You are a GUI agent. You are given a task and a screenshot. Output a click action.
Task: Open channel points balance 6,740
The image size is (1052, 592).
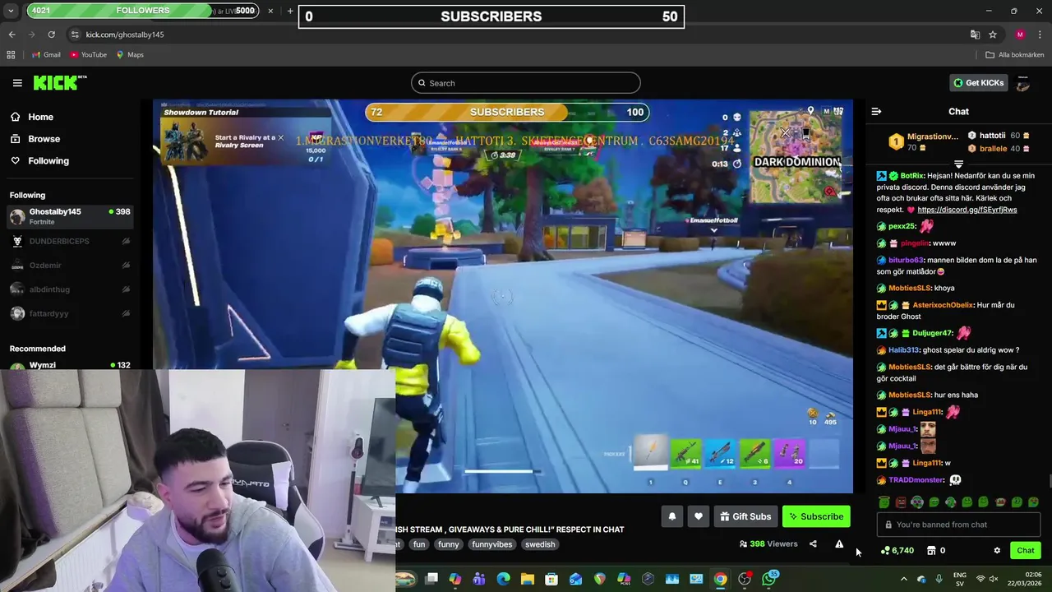897,551
